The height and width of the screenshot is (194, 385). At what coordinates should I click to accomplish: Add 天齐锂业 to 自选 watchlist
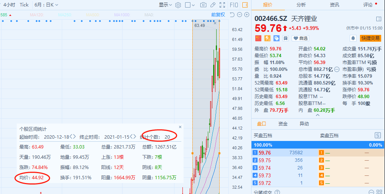[300, 38]
